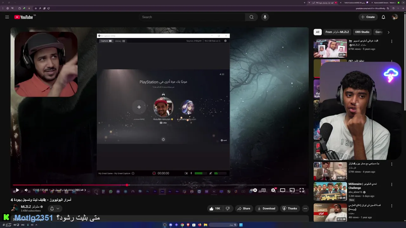This screenshot has height=228, width=406.
Task: Start recording with the red record button
Action: click(154, 173)
